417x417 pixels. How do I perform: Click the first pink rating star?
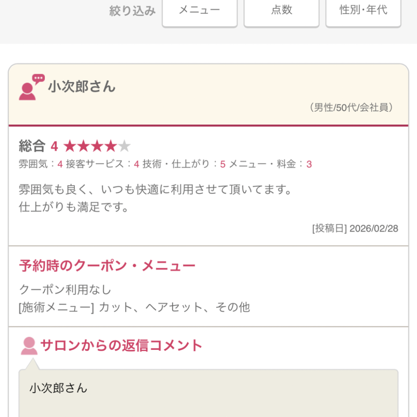point(70,146)
